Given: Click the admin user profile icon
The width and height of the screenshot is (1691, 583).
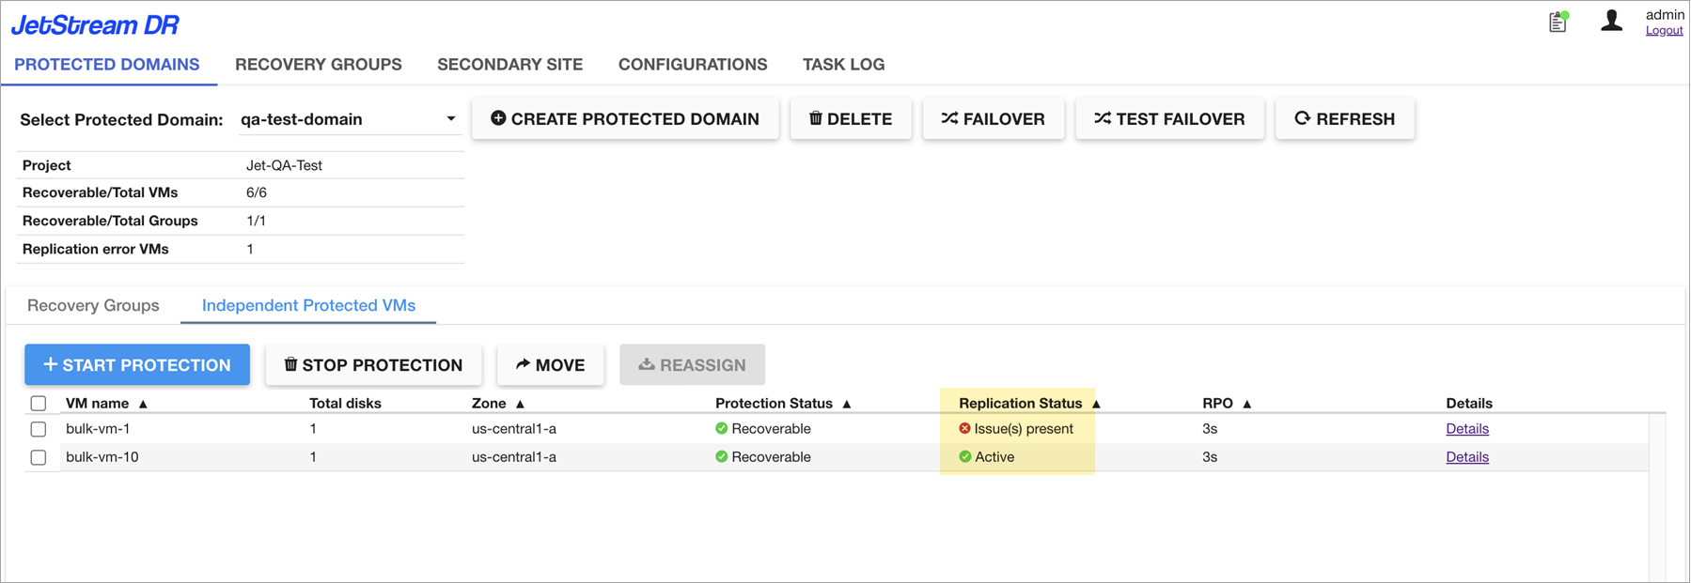Looking at the screenshot, I should point(1611,21).
